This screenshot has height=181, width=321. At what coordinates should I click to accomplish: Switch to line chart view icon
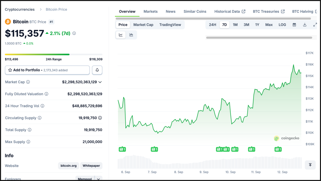coord(121,35)
